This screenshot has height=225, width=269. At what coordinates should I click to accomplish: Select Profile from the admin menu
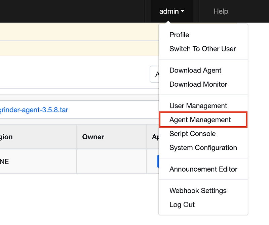click(x=179, y=35)
